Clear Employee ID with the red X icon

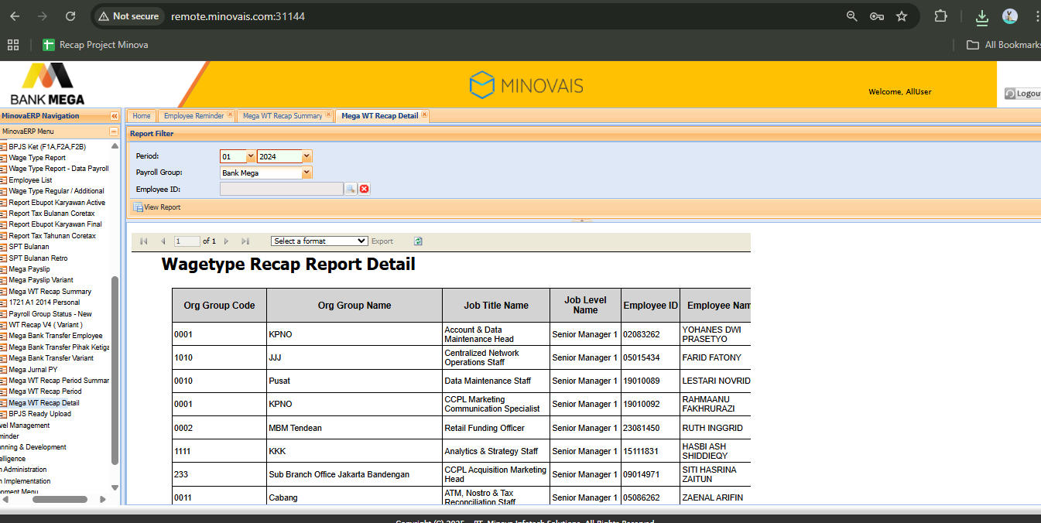point(365,189)
